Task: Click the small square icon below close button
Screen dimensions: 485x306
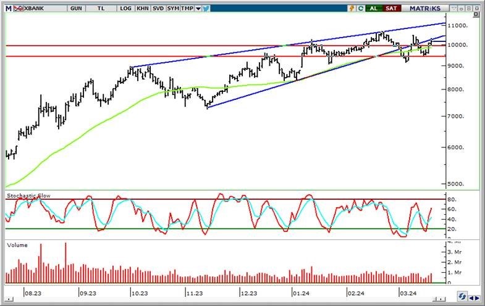Action: [x=476, y=14]
